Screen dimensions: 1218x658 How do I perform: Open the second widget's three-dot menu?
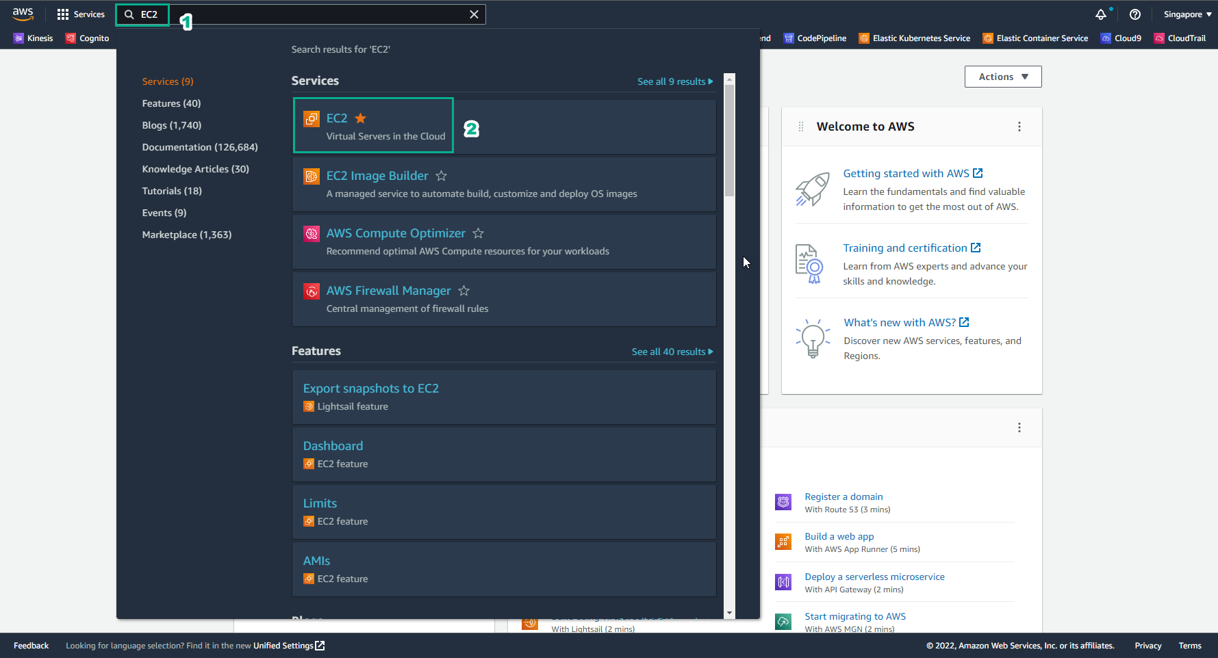(x=1019, y=427)
